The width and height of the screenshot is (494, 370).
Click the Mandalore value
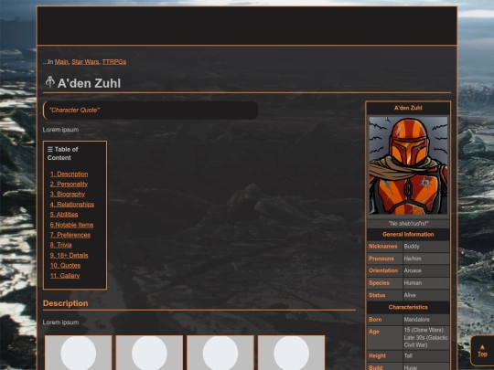416,320
